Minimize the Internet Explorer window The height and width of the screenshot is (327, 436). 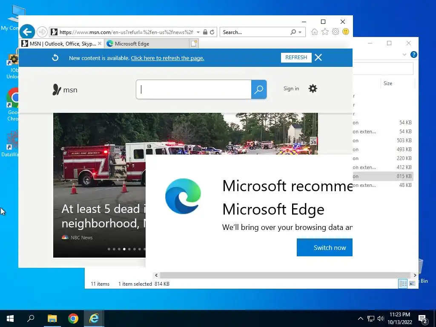click(304, 22)
